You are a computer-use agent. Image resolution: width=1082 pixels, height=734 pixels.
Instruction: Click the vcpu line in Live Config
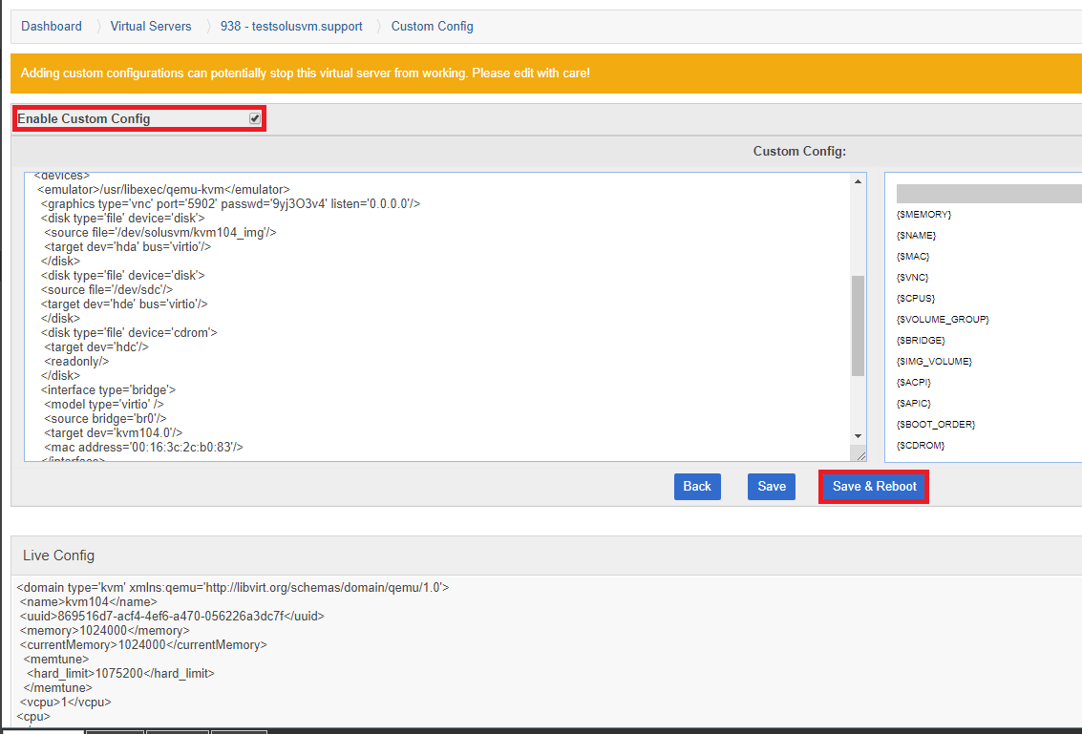(x=66, y=703)
